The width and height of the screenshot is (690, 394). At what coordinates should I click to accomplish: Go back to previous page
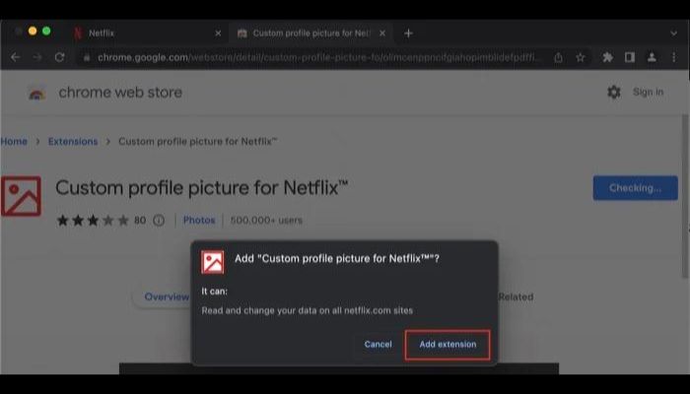[x=16, y=57]
